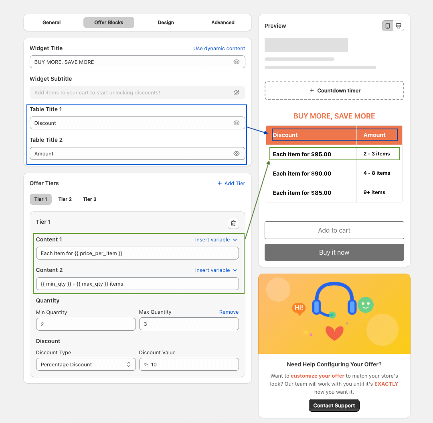
Task: Switch preview to desktop view
Action: (x=399, y=25)
